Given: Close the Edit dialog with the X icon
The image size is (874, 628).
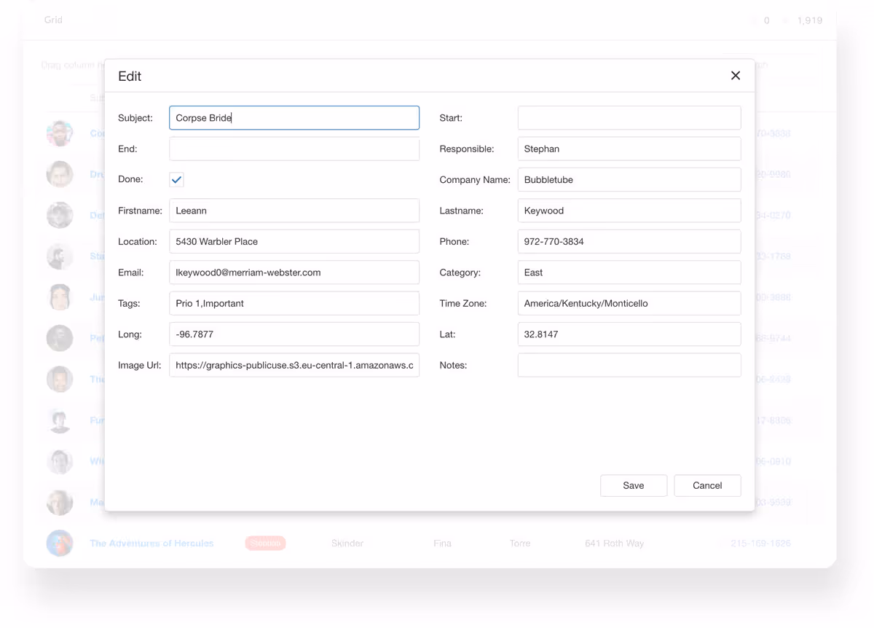Looking at the screenshot, I should coord(736,76).
